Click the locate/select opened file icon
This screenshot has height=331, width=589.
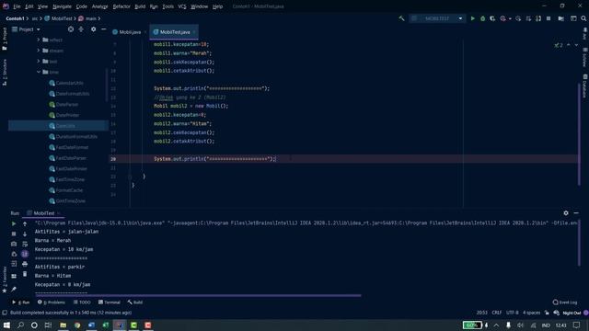(x=71, y=29)
